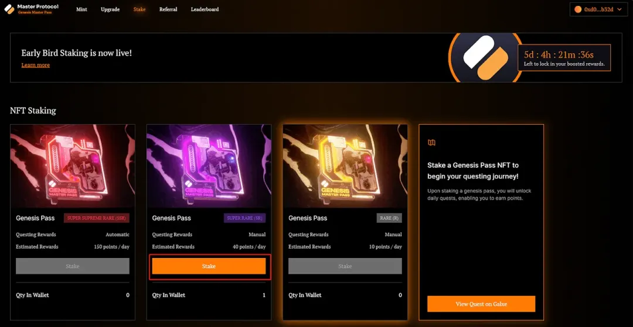
Task: Expand the wallet address dropdown chevron
Action: tap(620, 9)
